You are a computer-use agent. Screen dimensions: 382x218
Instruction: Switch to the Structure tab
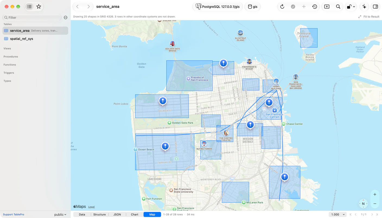[100, 214]
